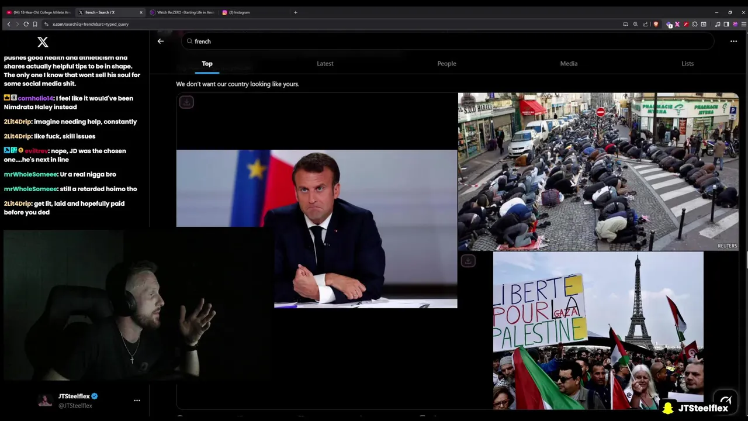Close the 'french - Search / X' tab
This screenshot has width=748, height=421.
(141, 12)
